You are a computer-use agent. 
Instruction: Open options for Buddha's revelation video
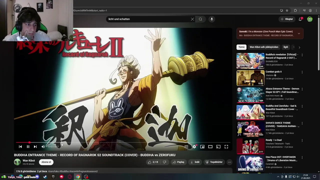click(302, 55)
